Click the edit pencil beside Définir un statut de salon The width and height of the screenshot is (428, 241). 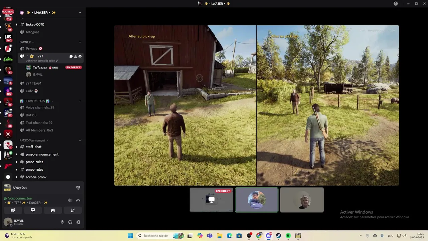57,61
